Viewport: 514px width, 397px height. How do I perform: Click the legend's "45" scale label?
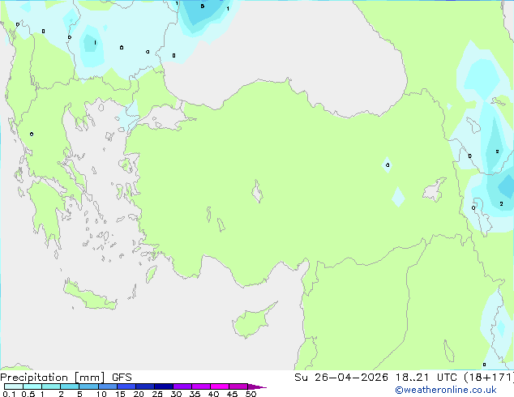[x=232, y=394]
